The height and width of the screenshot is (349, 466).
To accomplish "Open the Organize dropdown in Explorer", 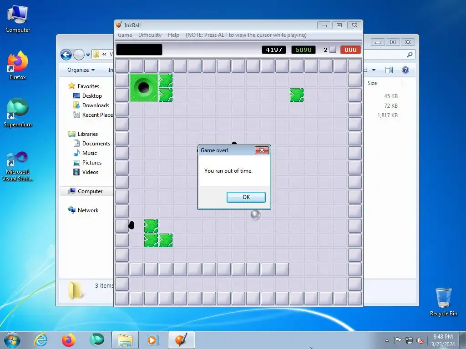I will (81, 70).
